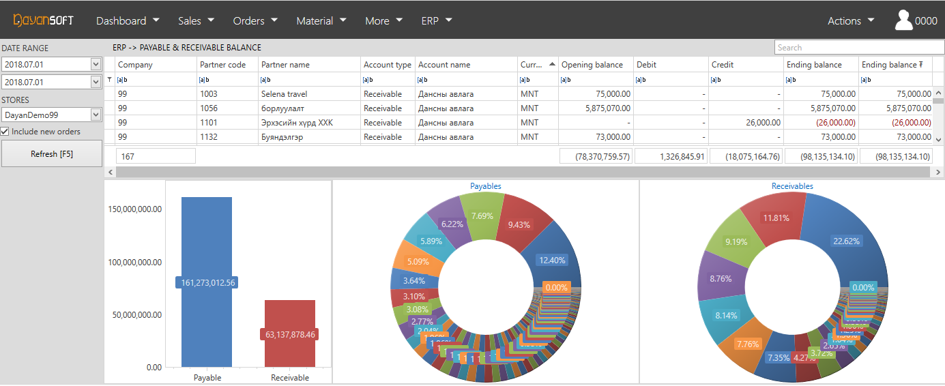Open the Sales menu
The image size is (945, 386).
[x=197, y=20]
